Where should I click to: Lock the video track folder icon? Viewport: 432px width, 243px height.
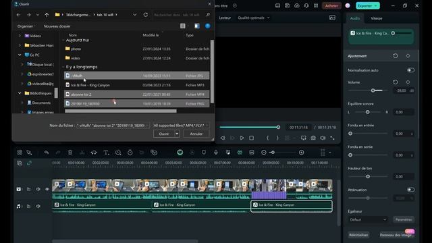pos(28,189)
